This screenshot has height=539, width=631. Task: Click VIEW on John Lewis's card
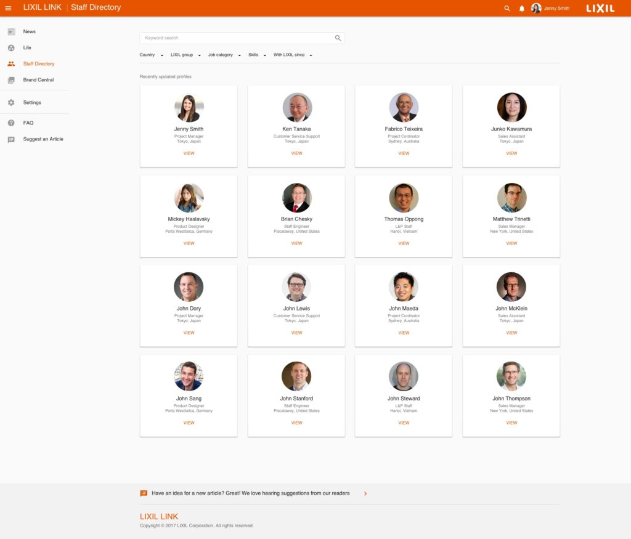click(x=296, y=333)
